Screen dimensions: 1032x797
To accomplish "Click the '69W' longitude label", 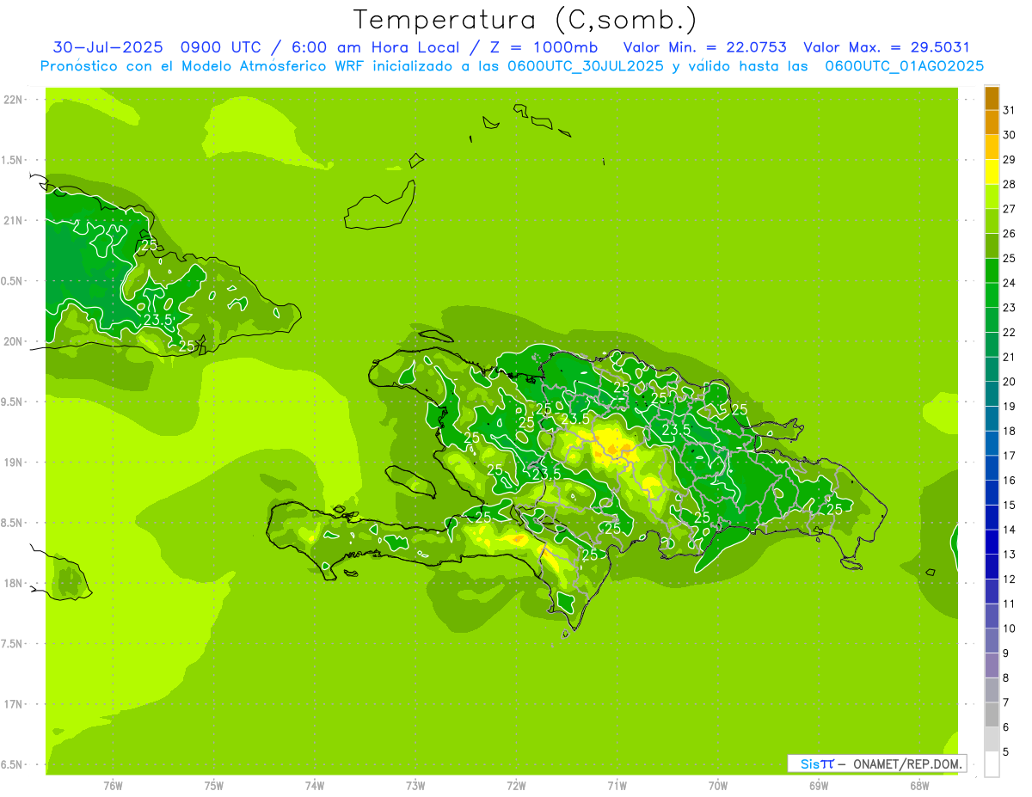I will (x=819, y=786).
